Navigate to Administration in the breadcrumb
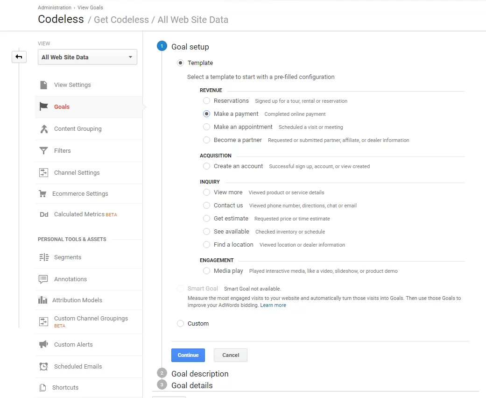486x398 pixels. point(55,7)
